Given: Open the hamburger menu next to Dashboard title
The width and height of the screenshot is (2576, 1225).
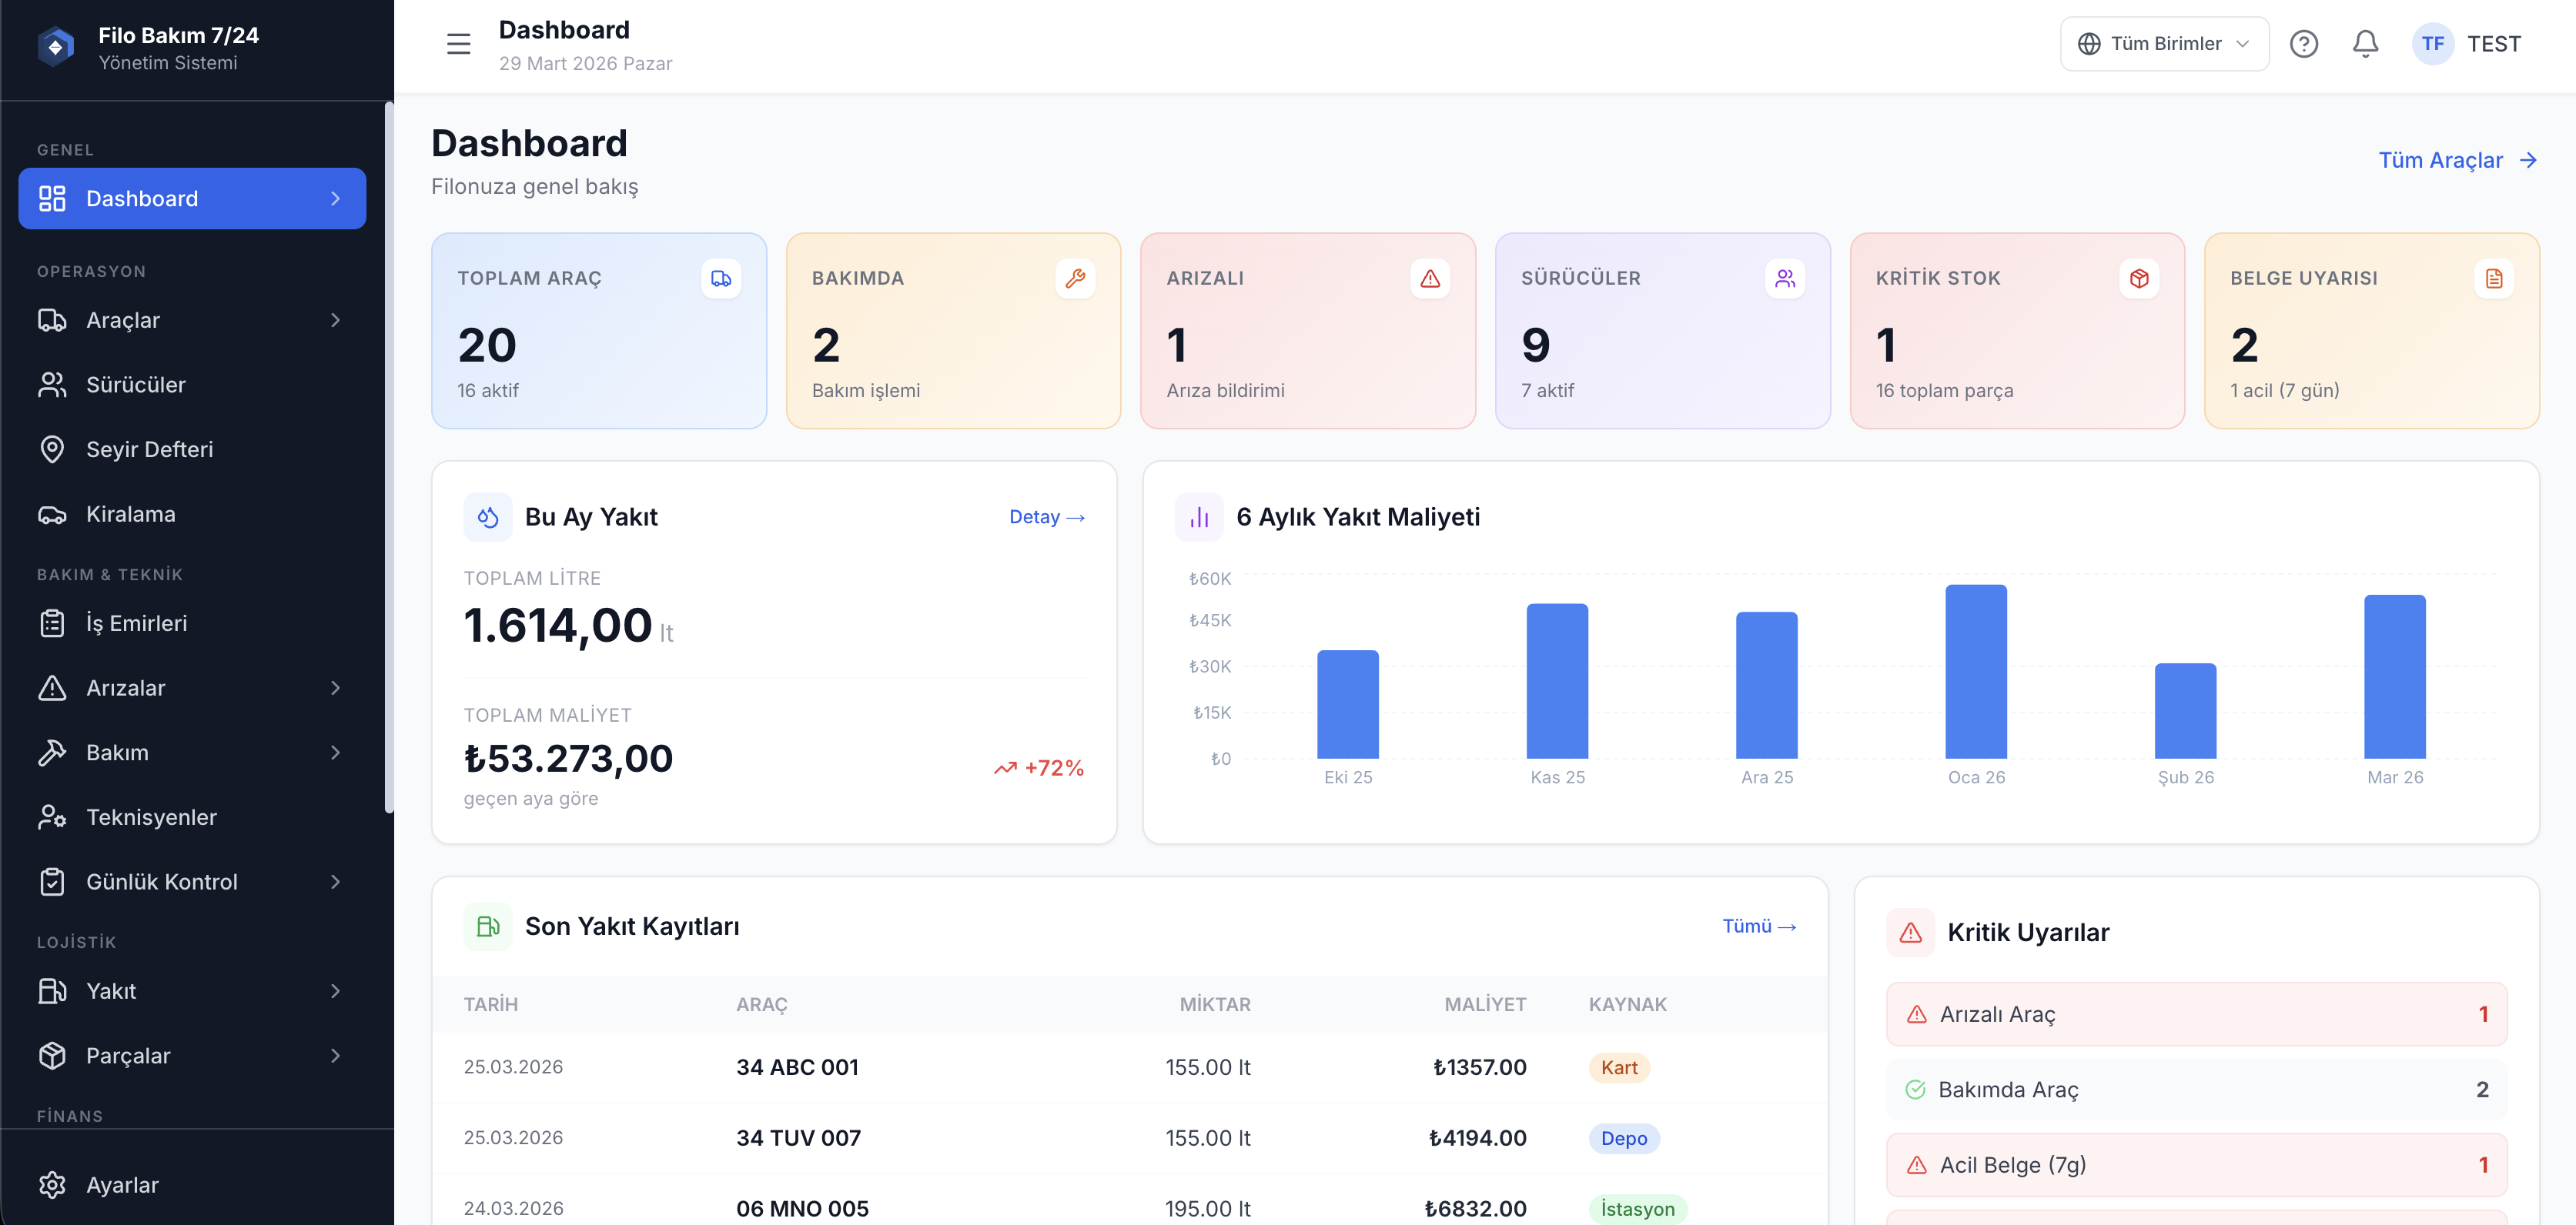Looking at the screenshot, I should pos(458,43).
